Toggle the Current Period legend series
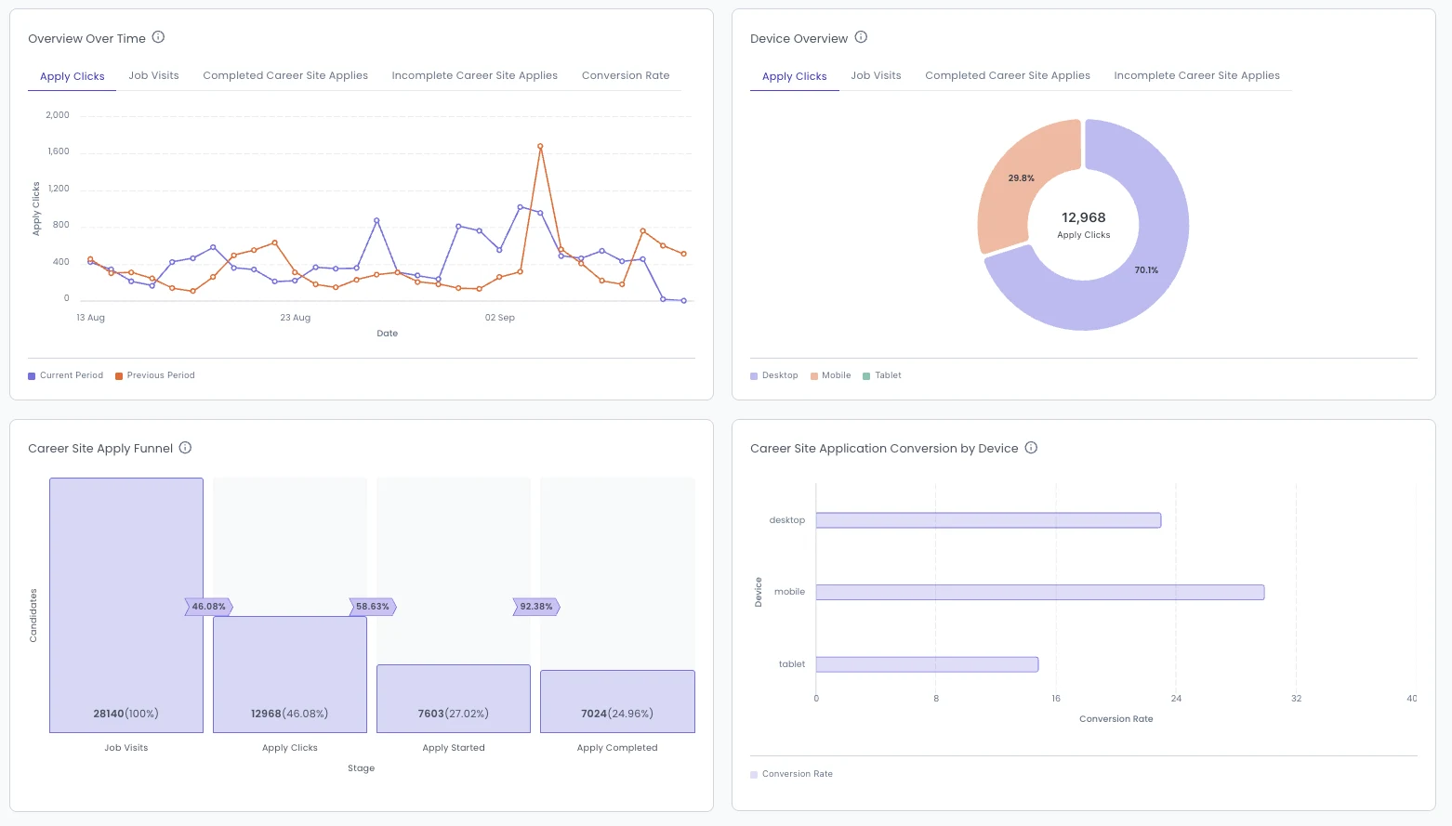1452x826 pixels. pyautogui.click(x=66, y=375)
